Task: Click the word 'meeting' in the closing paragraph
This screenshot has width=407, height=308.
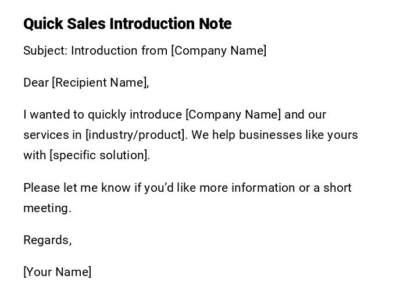Action: coord(47,208)
